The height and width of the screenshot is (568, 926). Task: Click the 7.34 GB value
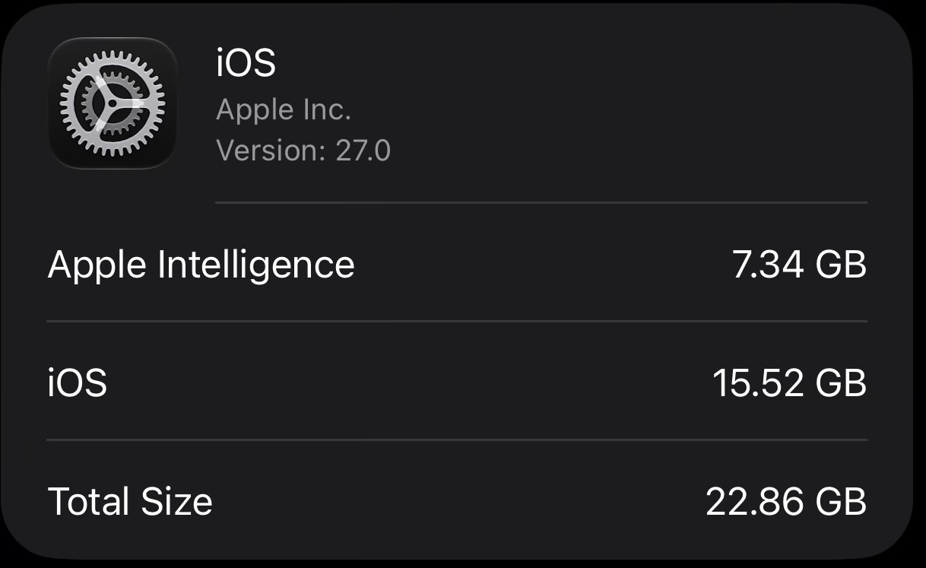[x=799, y=265]
